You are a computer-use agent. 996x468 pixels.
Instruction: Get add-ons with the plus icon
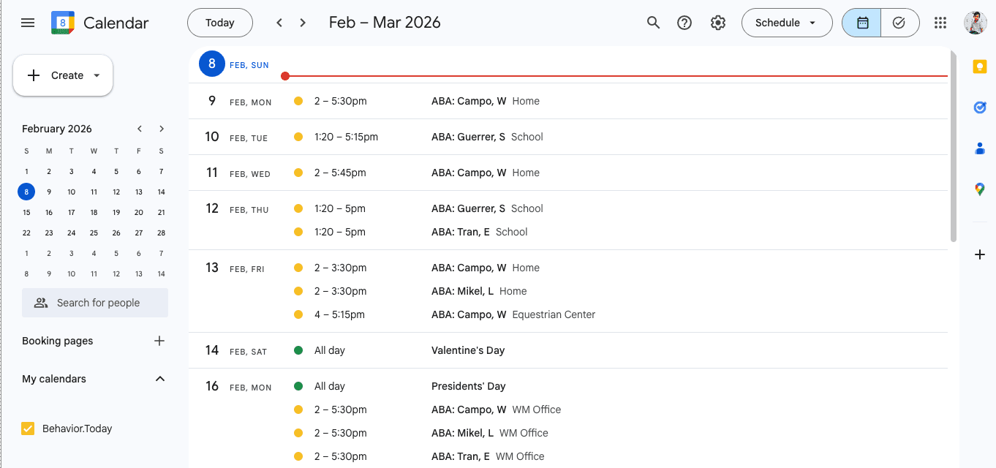980,254
